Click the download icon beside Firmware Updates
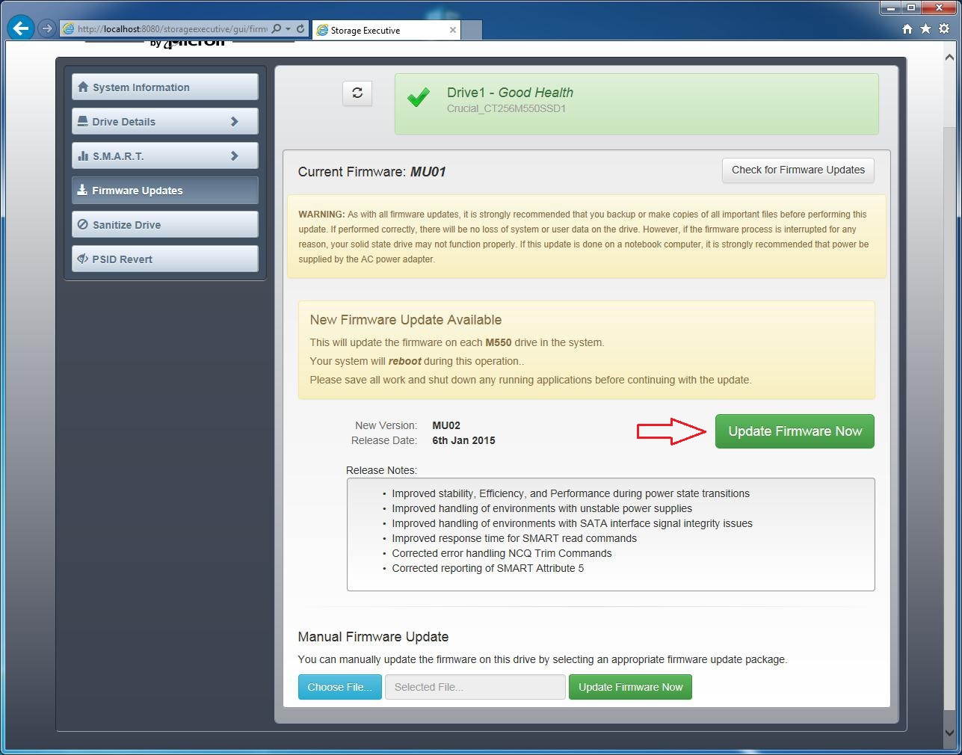This screenshot has height=755, width=962. tap(83, 190)
